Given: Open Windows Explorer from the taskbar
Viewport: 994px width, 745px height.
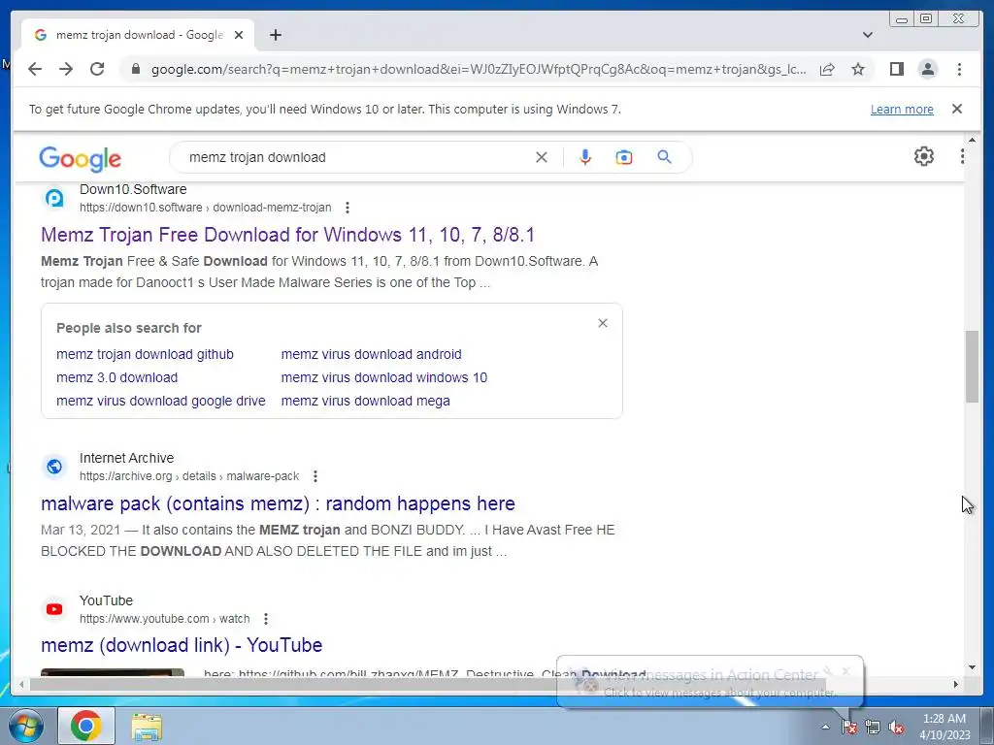Looking at the screenshot, I should [147, 726].
